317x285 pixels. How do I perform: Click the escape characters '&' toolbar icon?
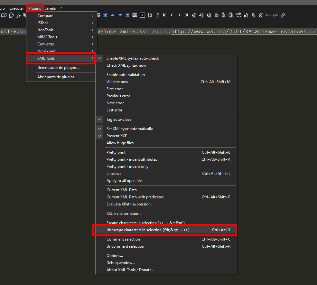[253, 15]
